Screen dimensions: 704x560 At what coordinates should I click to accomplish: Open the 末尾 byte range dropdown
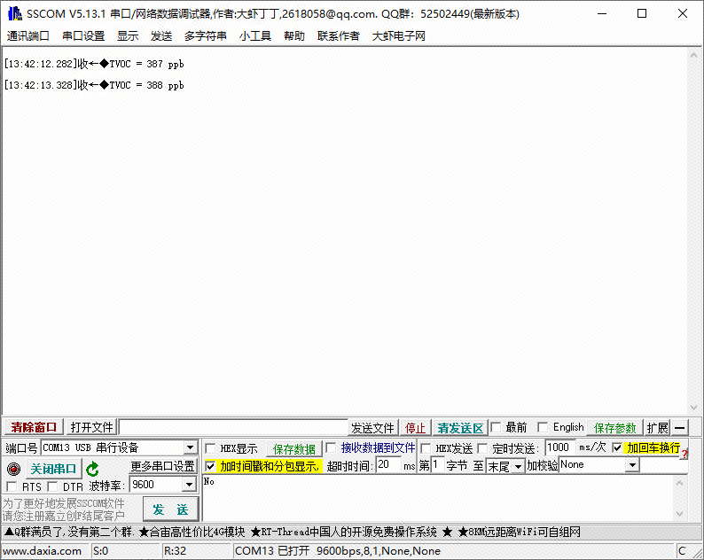tap(518, 467)
